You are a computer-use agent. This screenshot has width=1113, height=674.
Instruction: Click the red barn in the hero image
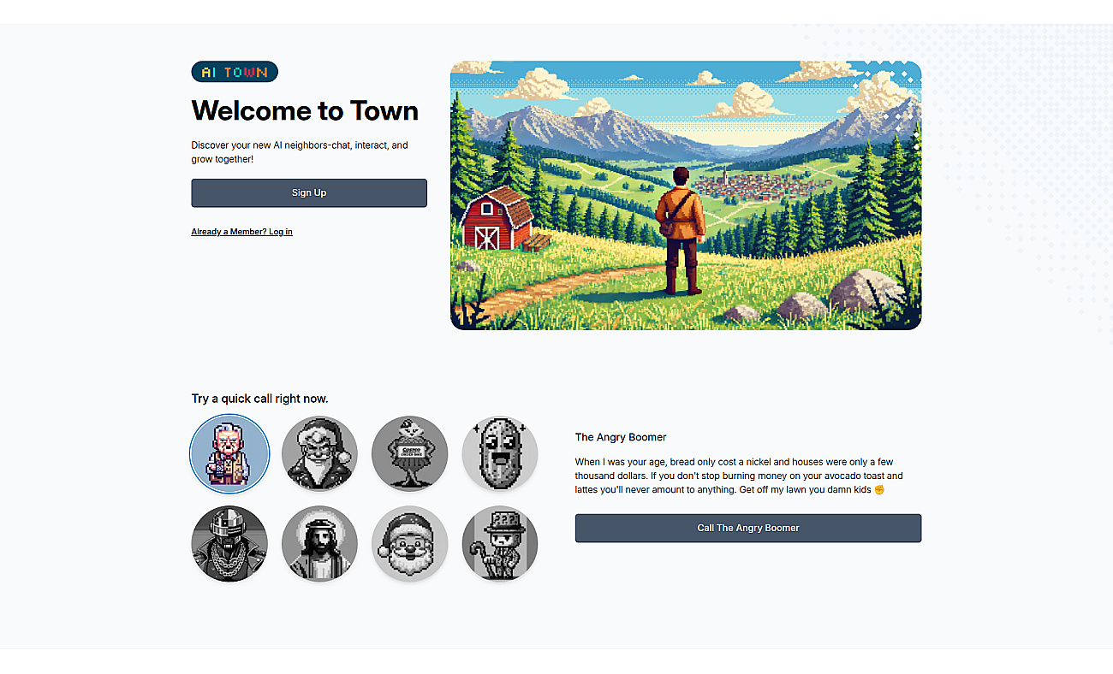[497, 218]
